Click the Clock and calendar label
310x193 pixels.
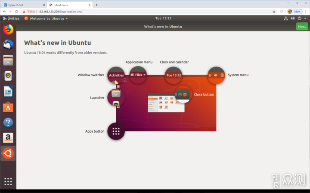[174, 62]
